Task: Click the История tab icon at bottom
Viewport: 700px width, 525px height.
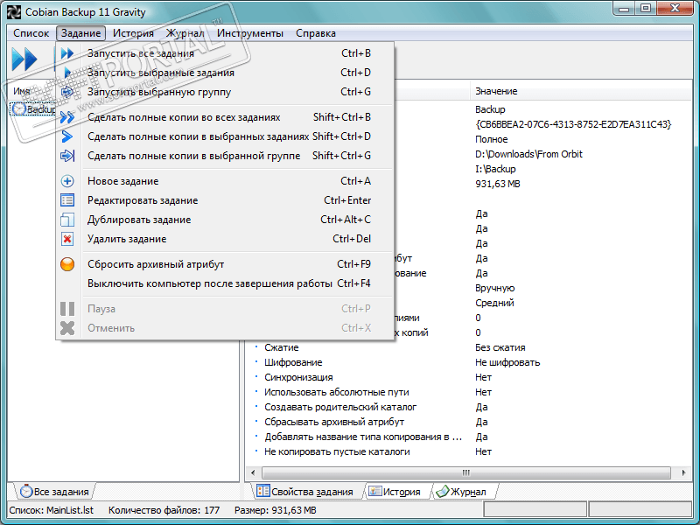Action: click(x=375, y=491)
